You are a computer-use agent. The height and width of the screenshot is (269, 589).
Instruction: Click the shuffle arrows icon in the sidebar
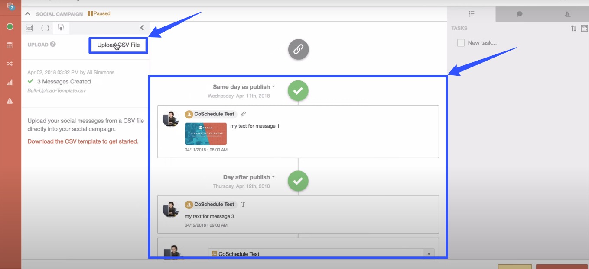click(x=10, y=64)
